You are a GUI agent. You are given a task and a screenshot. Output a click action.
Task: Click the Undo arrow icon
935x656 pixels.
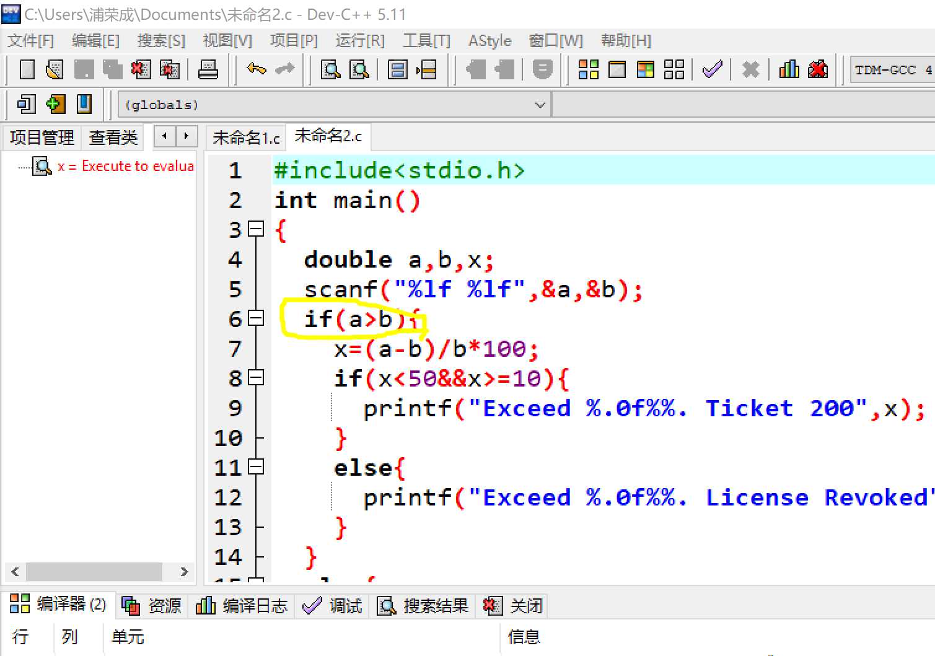point(256,69)
